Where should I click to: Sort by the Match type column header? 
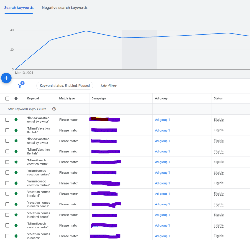click(x=67, y=98)
